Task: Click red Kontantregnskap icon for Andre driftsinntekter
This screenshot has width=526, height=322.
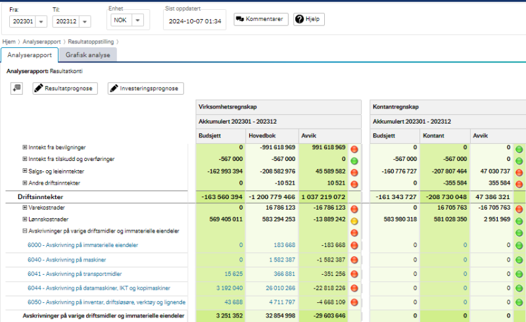Action: [519, 184]
